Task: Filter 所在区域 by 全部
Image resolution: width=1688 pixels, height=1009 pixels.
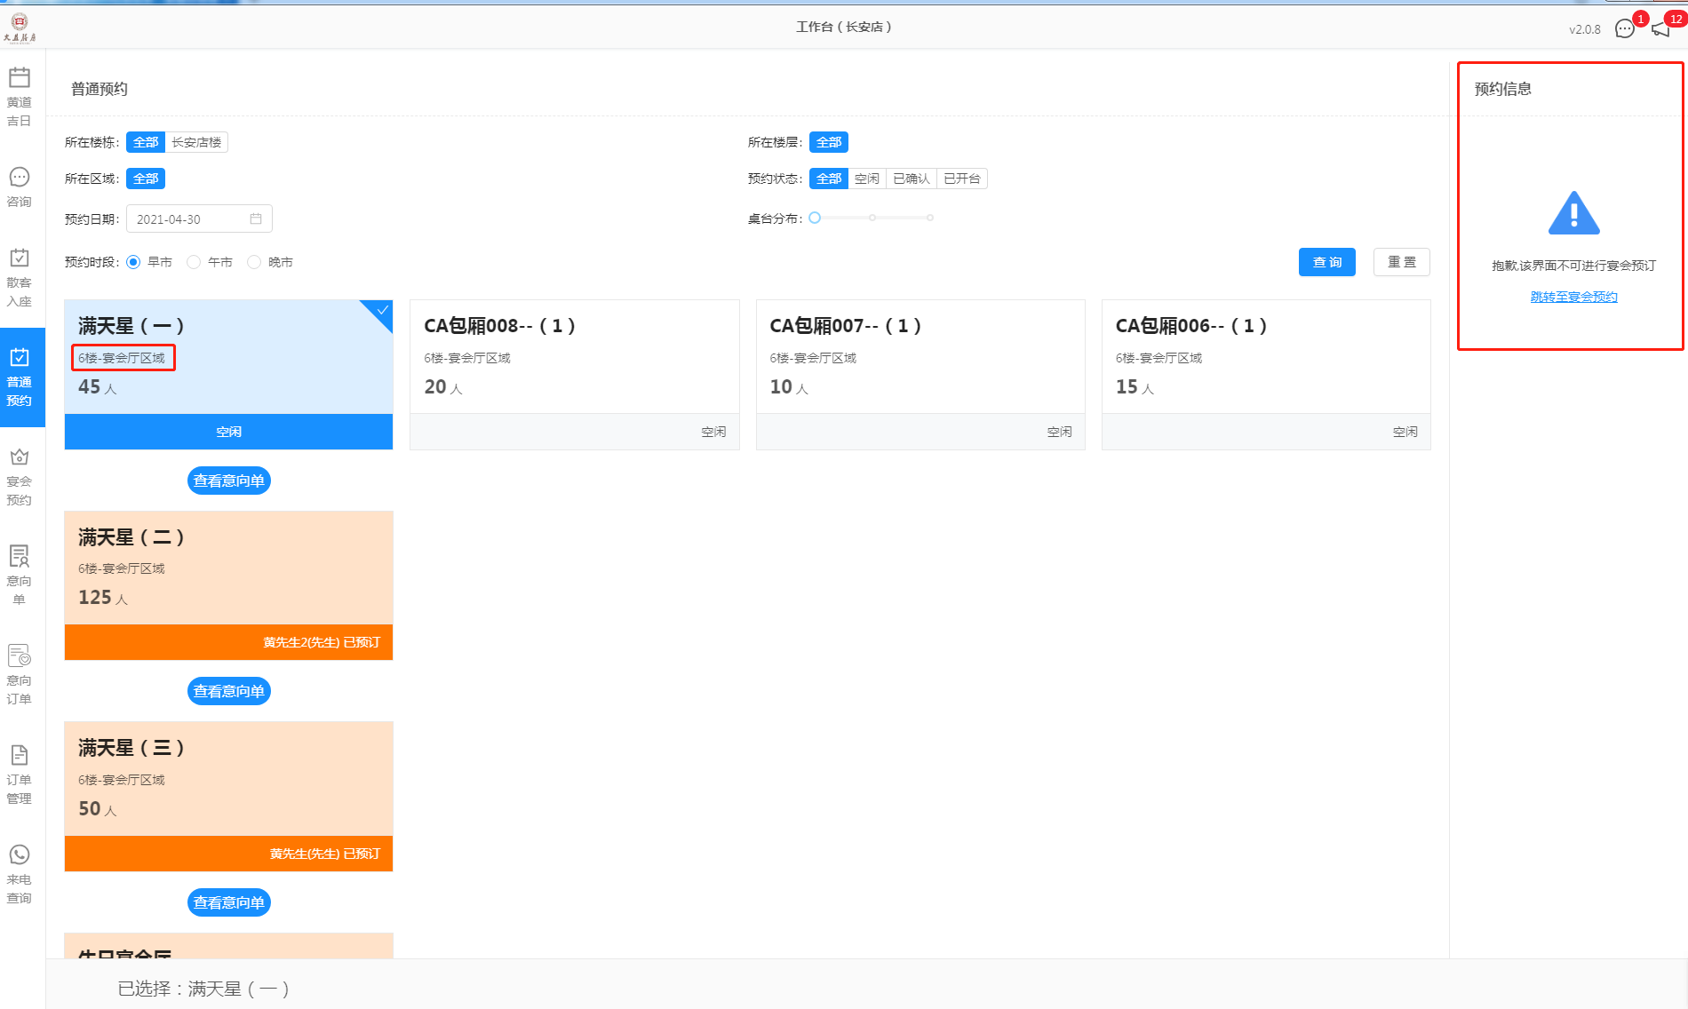Action: [146, 179]
